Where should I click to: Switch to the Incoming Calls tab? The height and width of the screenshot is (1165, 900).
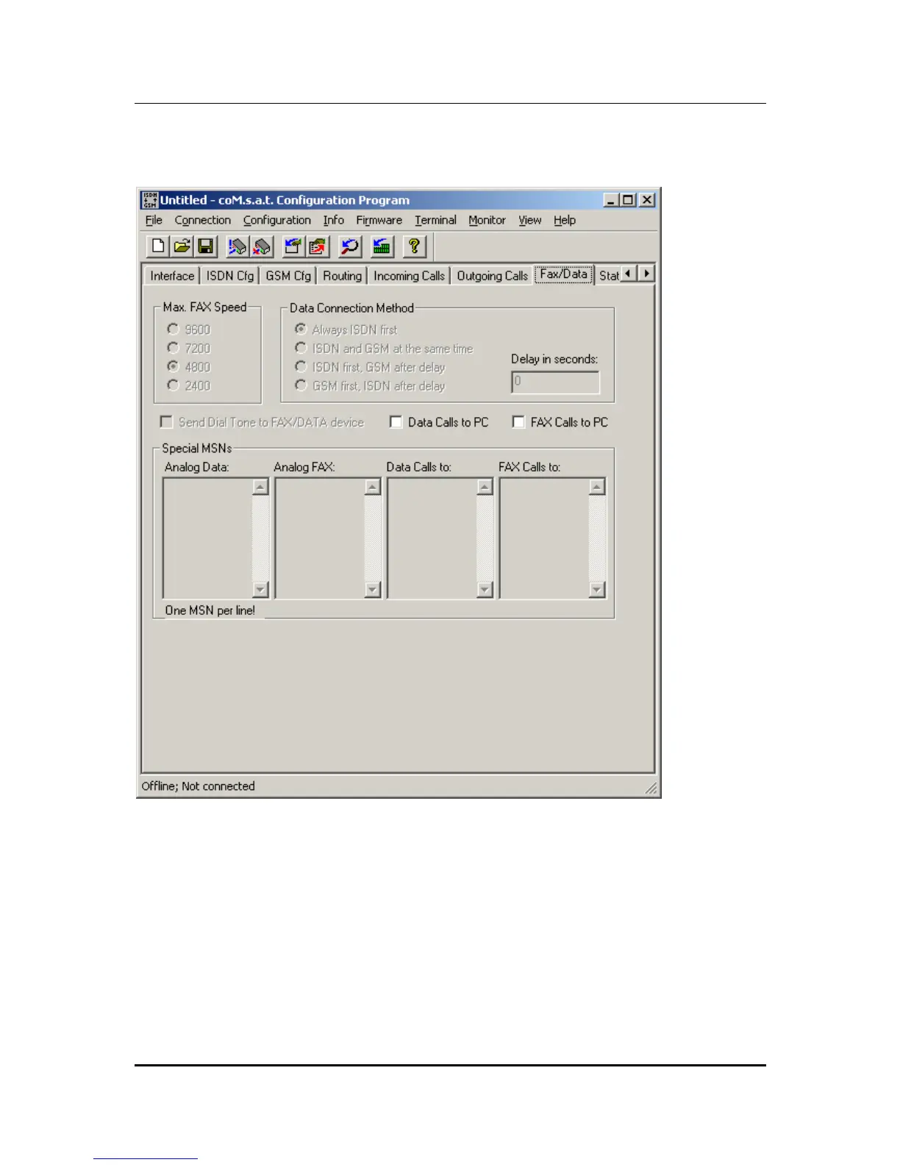(x=409, y=276)
